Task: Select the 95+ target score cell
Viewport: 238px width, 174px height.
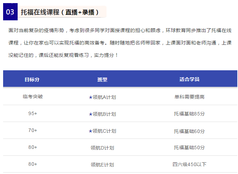Action: coord(33,113)
